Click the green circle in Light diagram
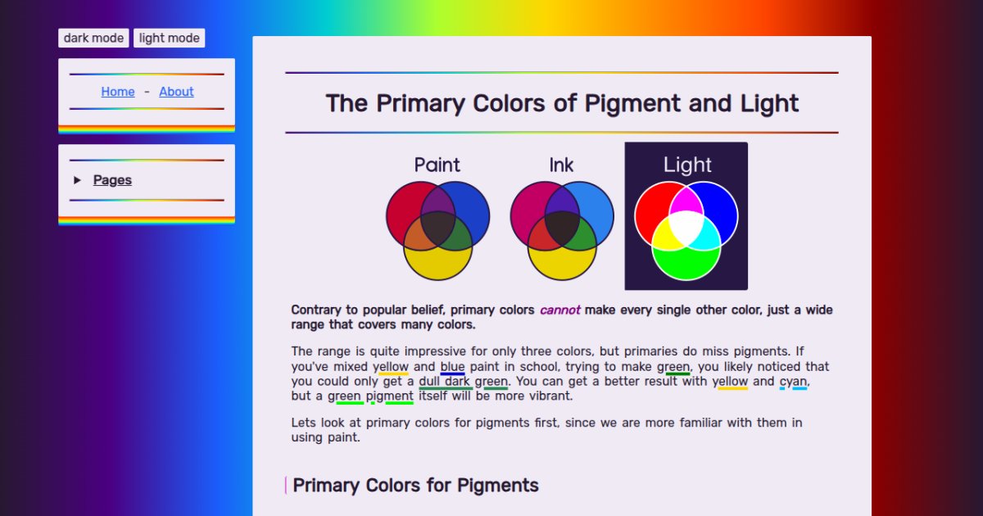This screenshot has width=983, height=516. point(686,262)
